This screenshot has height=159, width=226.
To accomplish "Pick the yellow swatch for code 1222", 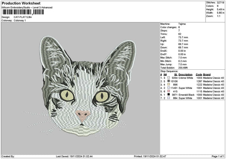I will (168, 84).
